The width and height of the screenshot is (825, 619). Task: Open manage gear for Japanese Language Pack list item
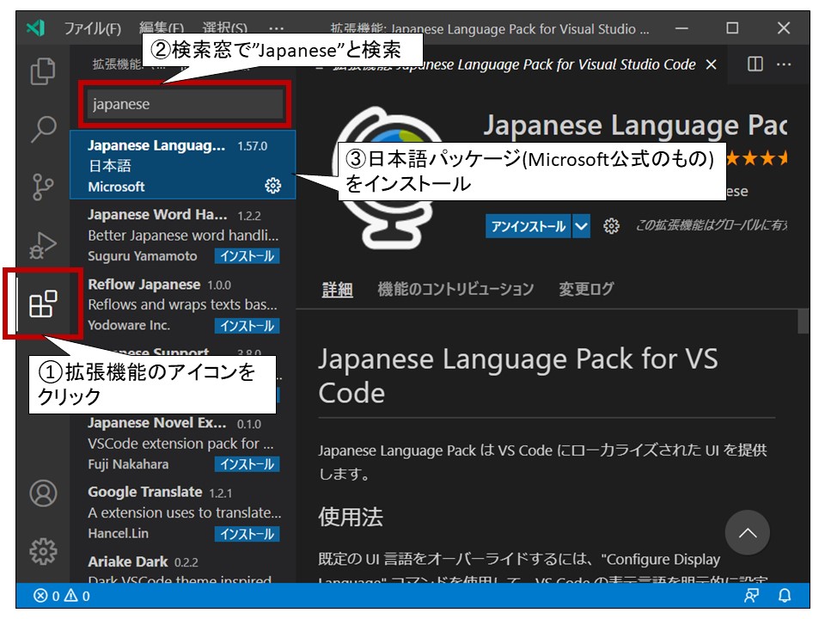point(272,186)
